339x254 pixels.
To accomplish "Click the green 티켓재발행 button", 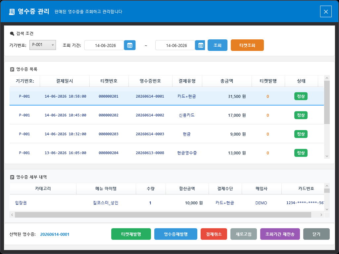I will (x=131, y=234).
